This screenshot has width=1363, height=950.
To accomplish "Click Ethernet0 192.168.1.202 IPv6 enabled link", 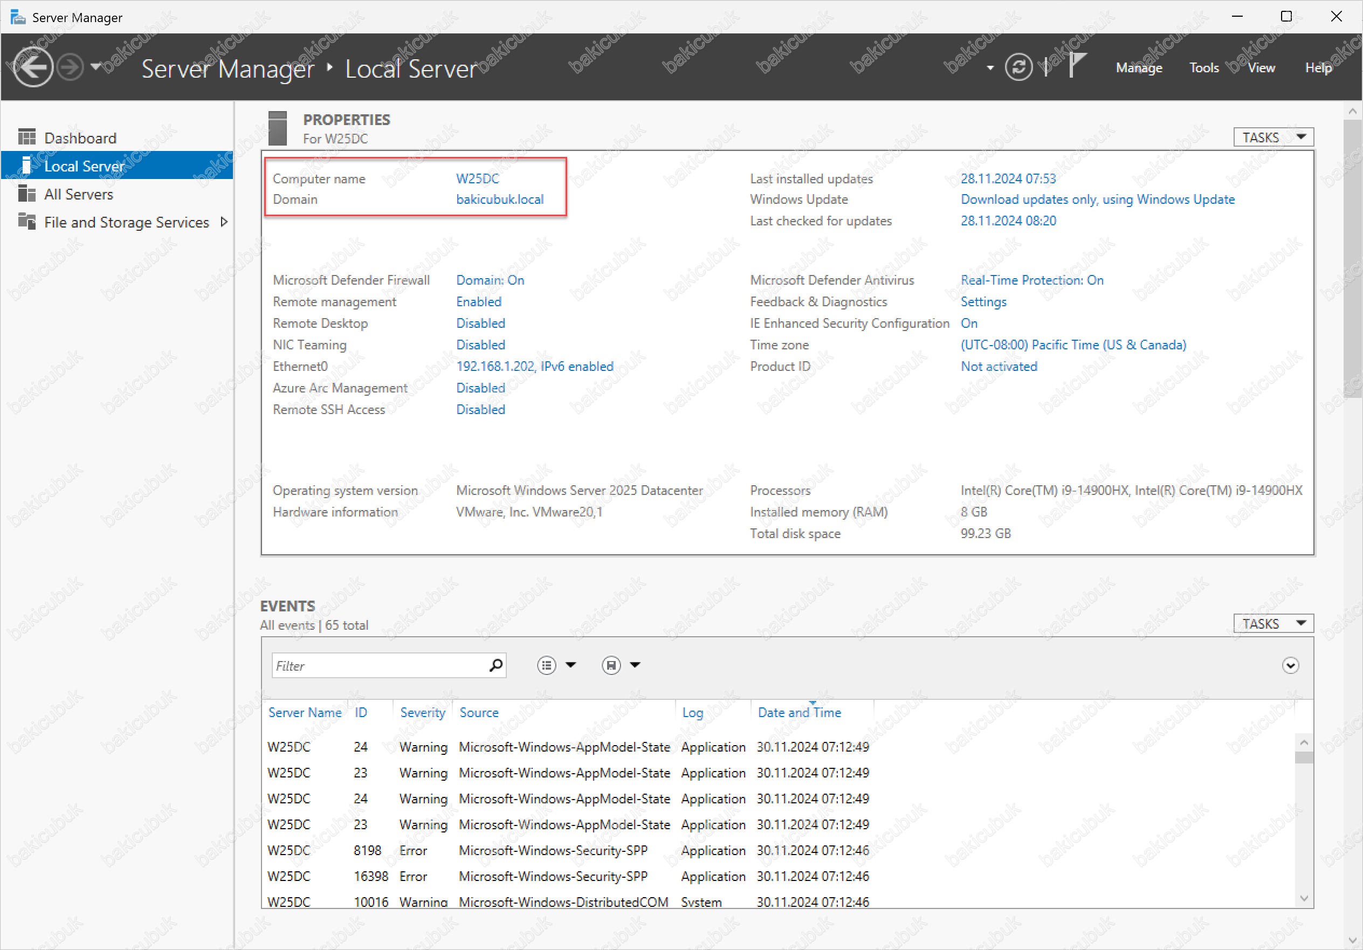I will (x=534, y=366).
